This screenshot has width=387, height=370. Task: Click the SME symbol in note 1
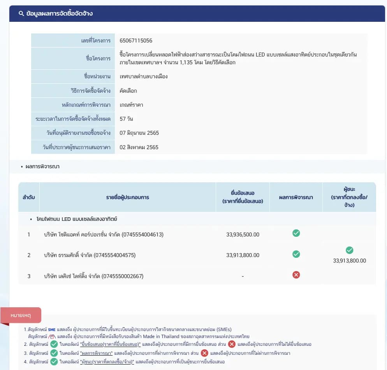(x=52, y=329)
